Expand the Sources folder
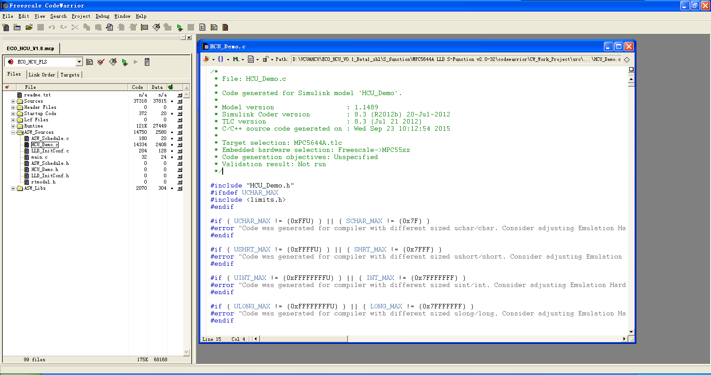 [13, 101]
